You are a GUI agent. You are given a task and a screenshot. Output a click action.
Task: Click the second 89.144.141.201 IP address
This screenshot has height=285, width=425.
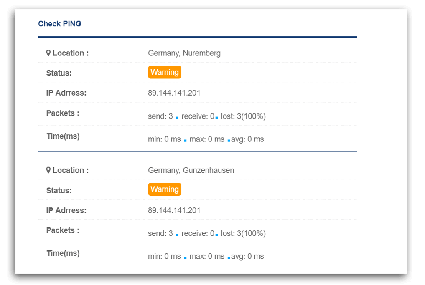click(174, 210)
